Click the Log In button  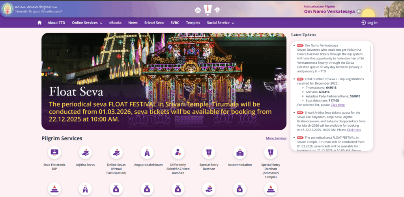369,22
